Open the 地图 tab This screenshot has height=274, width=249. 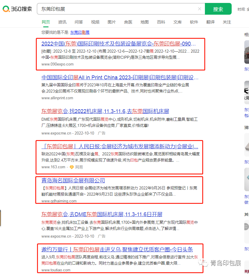point(145,22)
